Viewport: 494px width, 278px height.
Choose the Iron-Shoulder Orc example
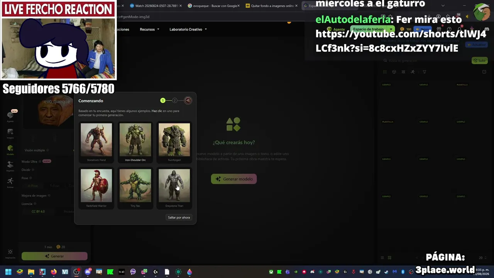coord(135,142)
